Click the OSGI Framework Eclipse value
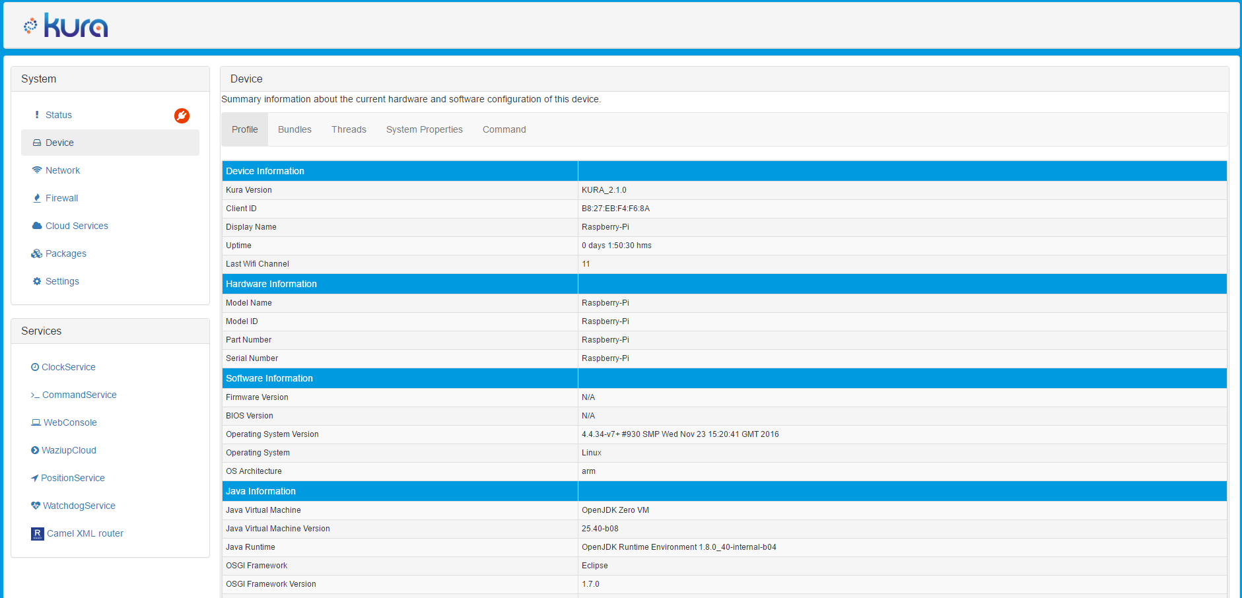1242x598 pixels. pyautogui.click(x=595, y=566)
